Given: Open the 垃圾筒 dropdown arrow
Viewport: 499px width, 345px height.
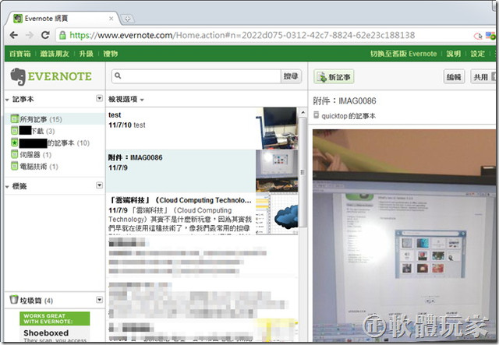Looking at the screenshot, I should (99, 300).
